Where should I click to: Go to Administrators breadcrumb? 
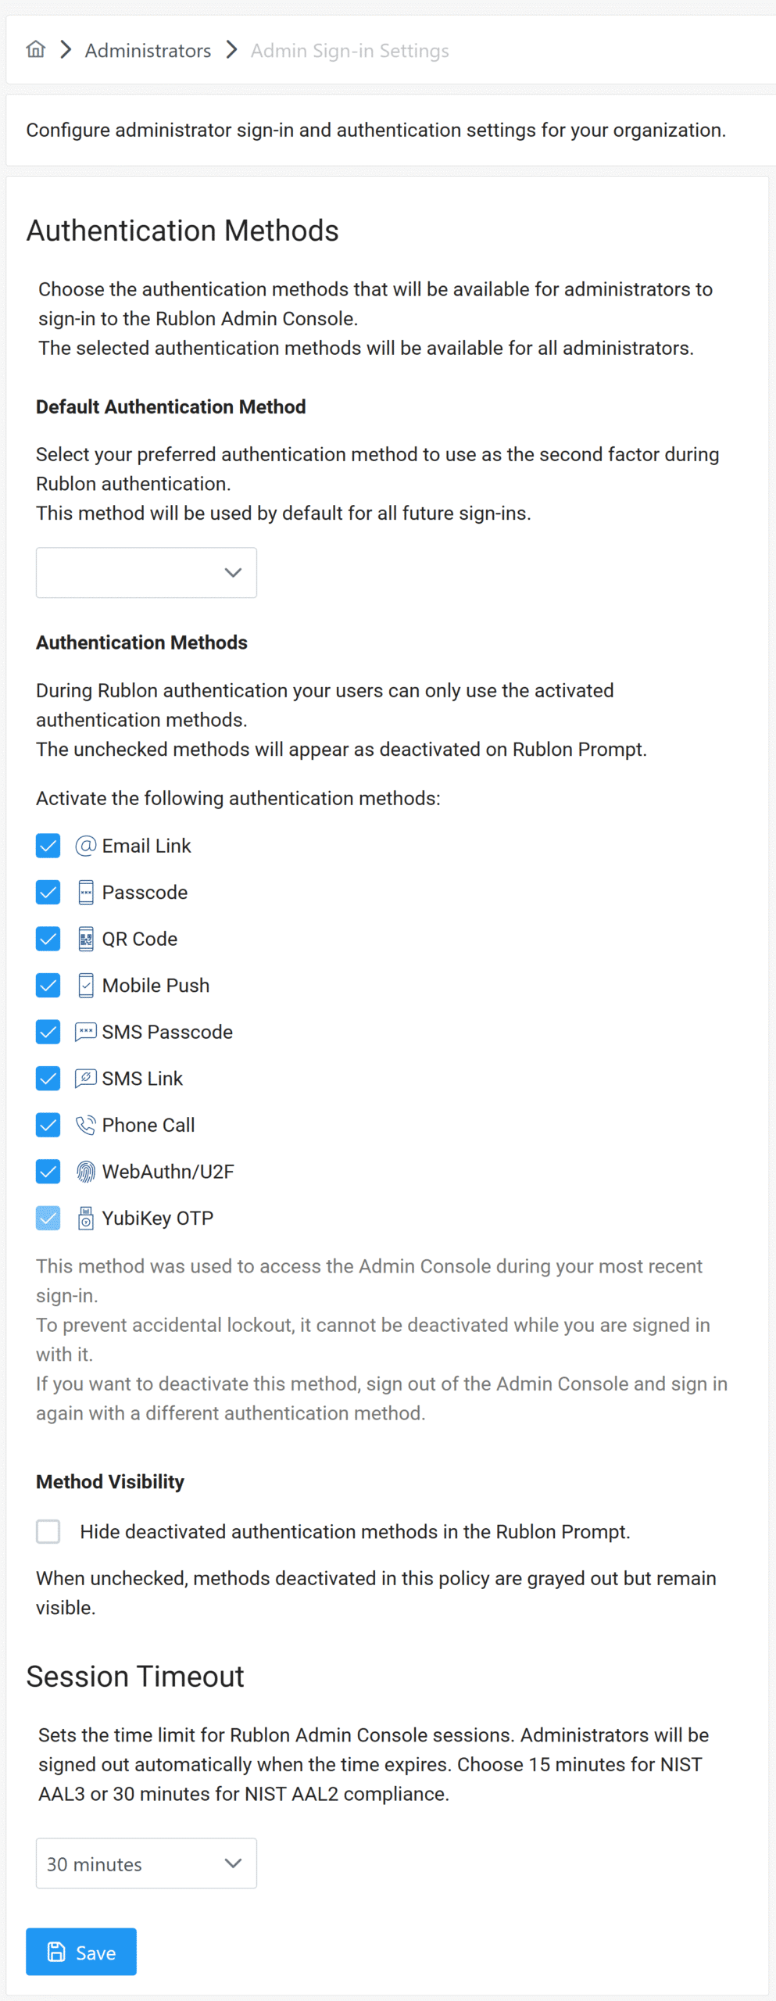(148, 51)
